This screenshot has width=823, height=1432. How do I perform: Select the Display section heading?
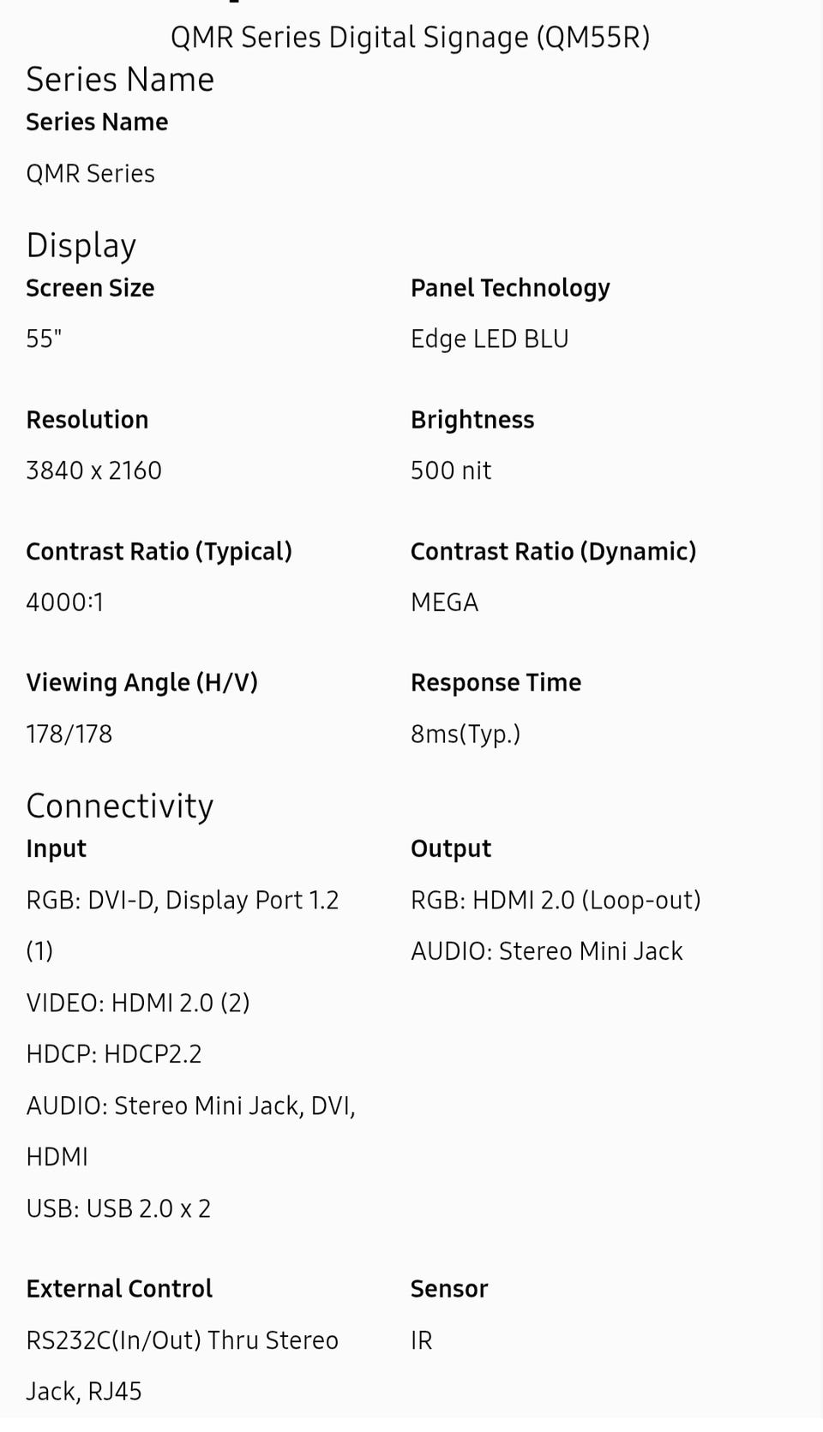click(x=81, y=245)
